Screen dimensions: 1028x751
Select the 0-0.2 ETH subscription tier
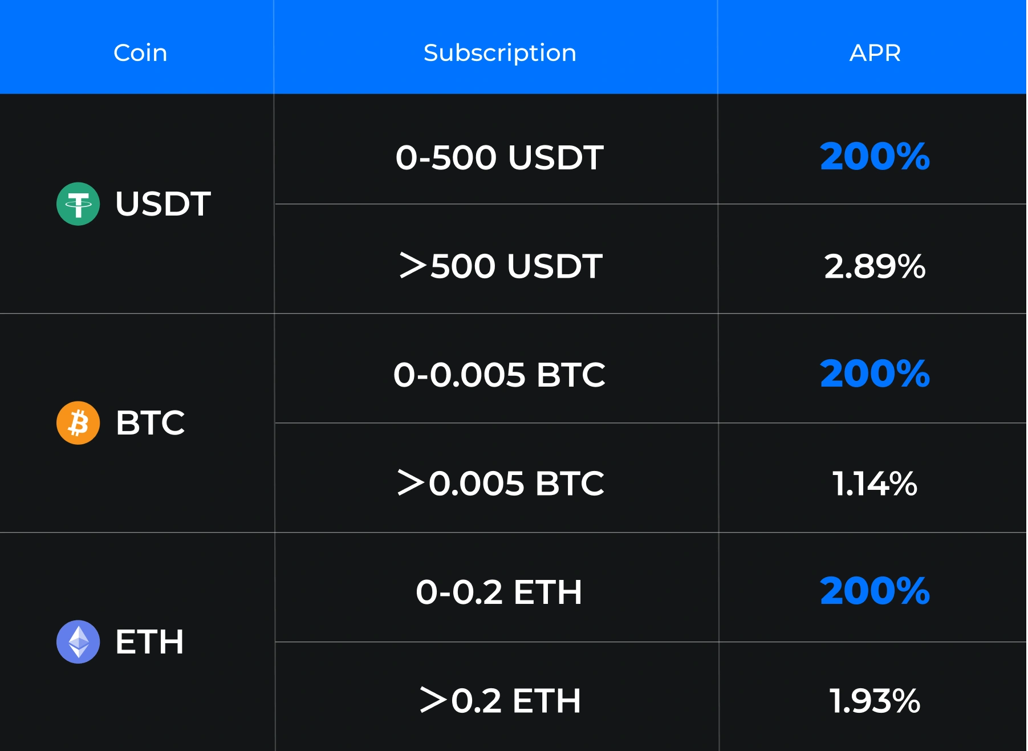click(499, 592)
